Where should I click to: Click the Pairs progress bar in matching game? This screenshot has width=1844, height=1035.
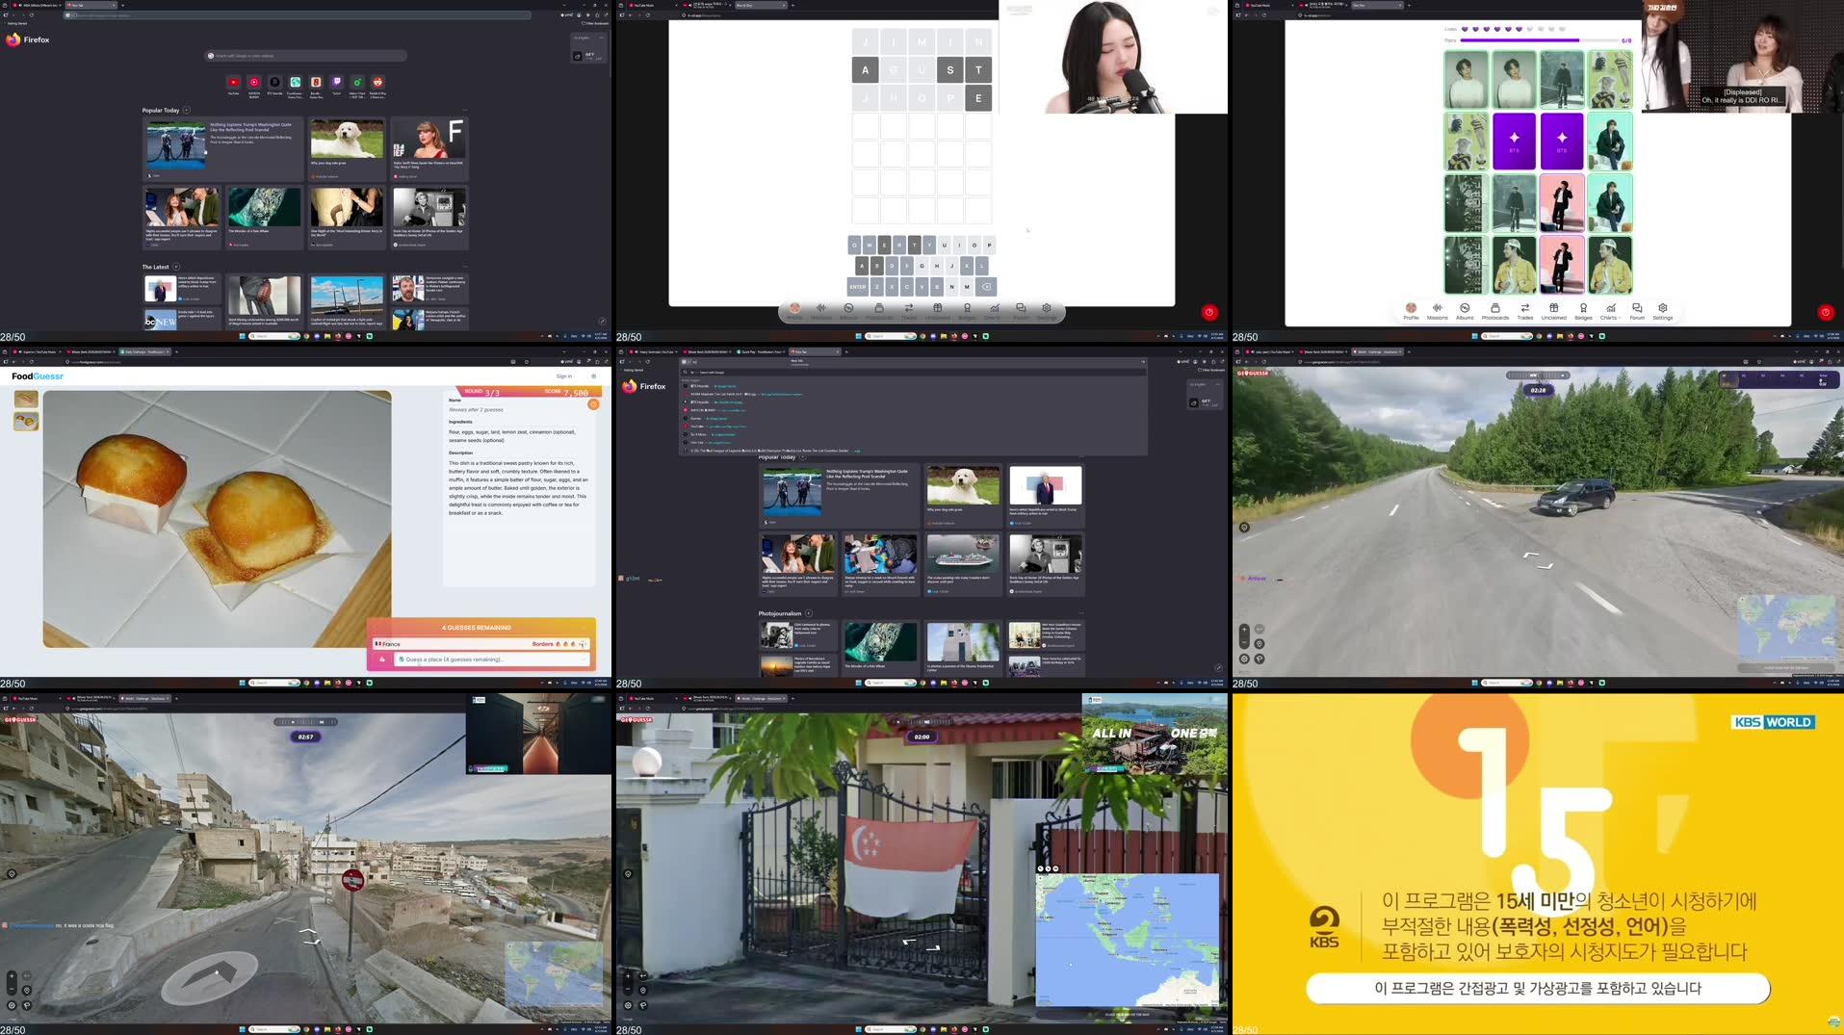tap(1539, 40)
